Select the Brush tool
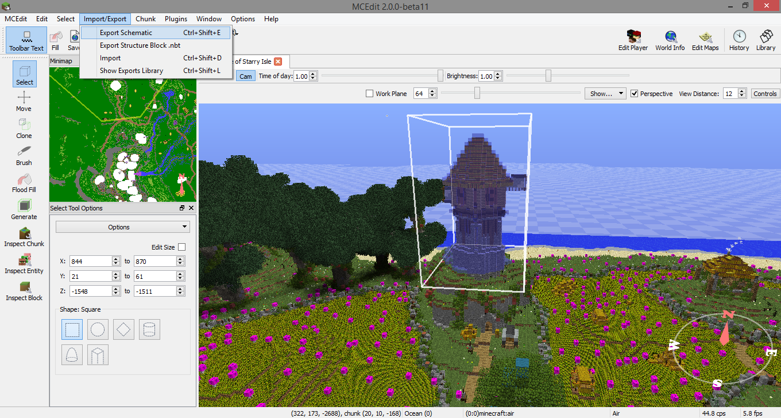The width and height of the screenshot is (781, 418). (x=24, y=155)
